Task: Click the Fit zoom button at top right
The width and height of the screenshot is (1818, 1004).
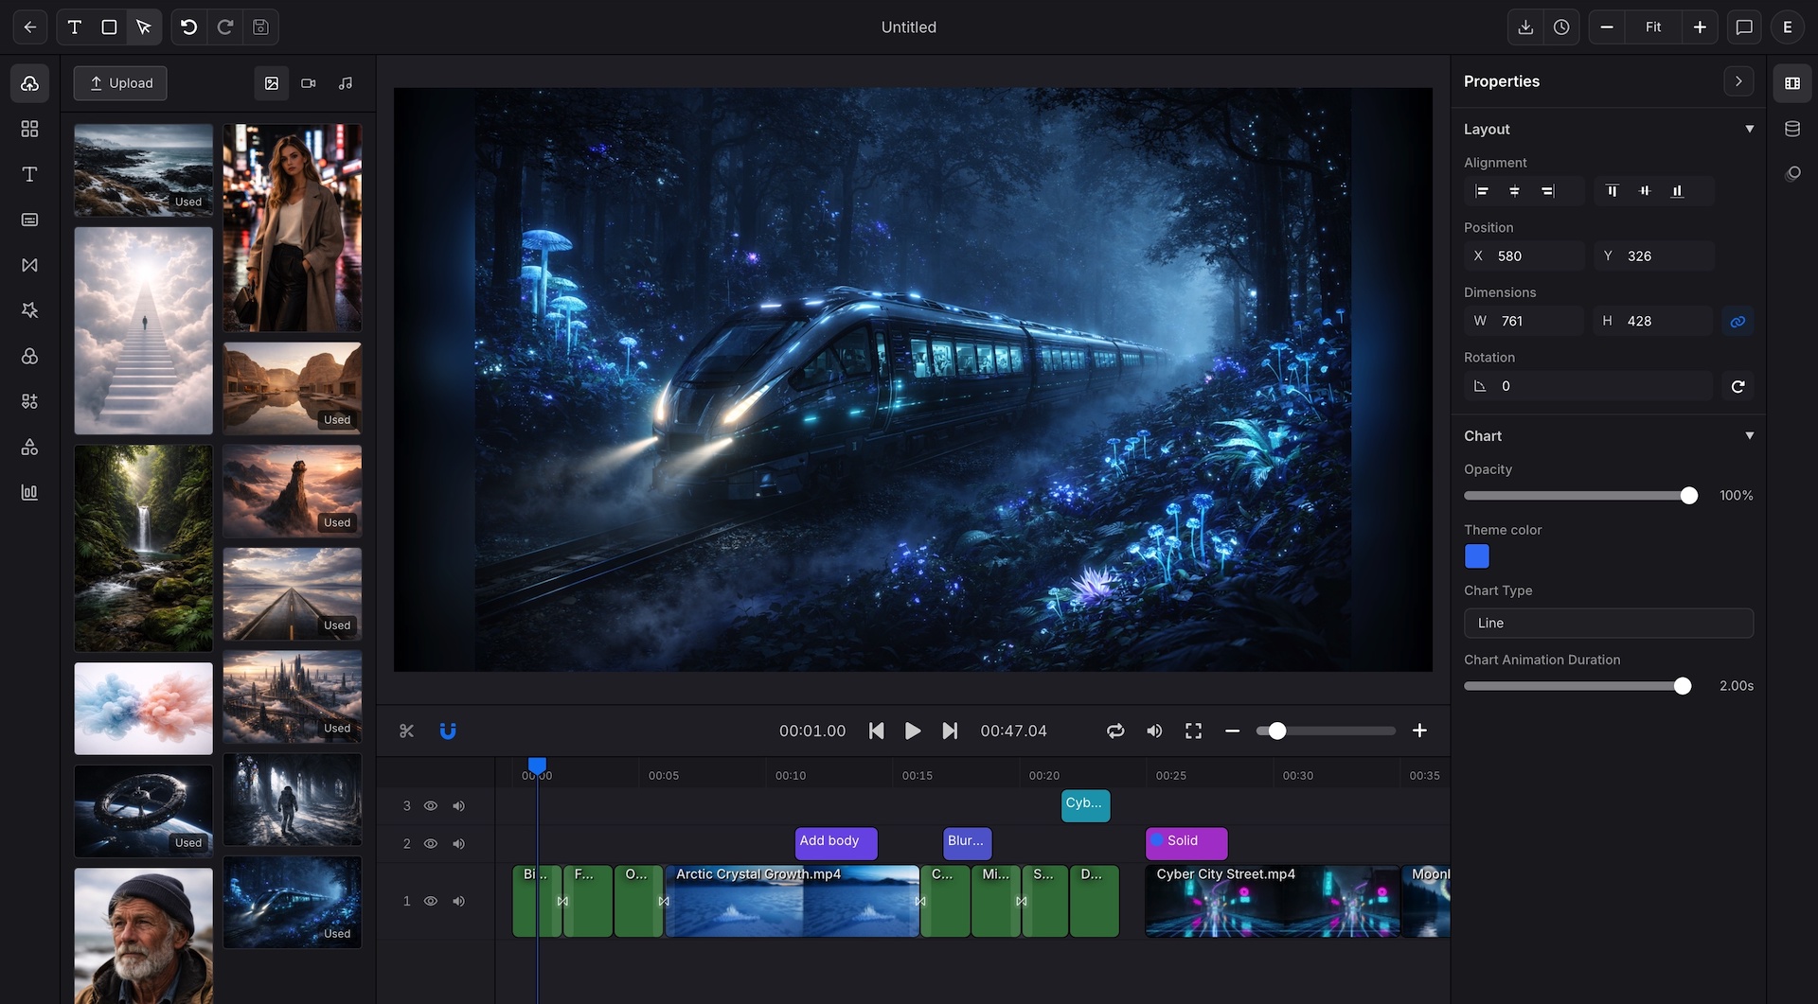Action: point(1653,26)
